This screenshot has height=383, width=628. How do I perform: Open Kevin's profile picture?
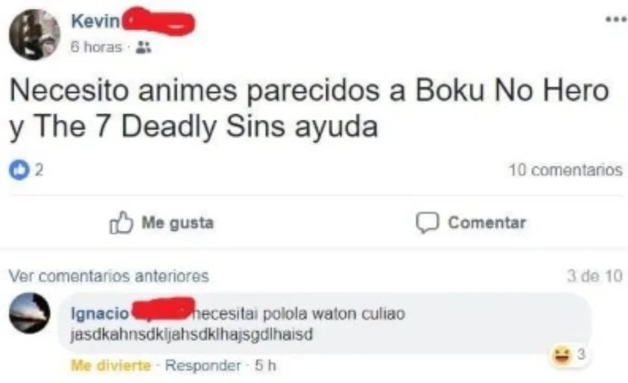coord(35,34)
